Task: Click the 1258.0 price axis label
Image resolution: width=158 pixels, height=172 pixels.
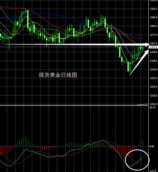Action: 154,52
